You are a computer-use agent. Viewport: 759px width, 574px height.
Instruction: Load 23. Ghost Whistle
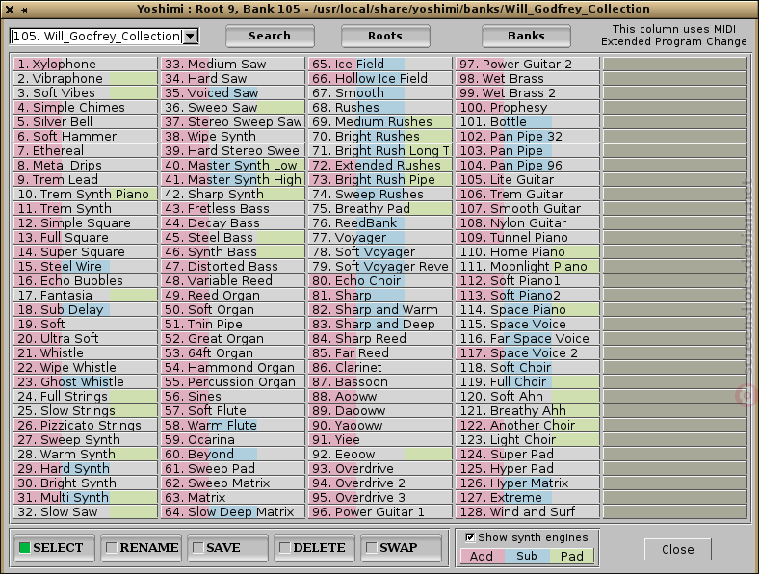click(x=86, y=381)
